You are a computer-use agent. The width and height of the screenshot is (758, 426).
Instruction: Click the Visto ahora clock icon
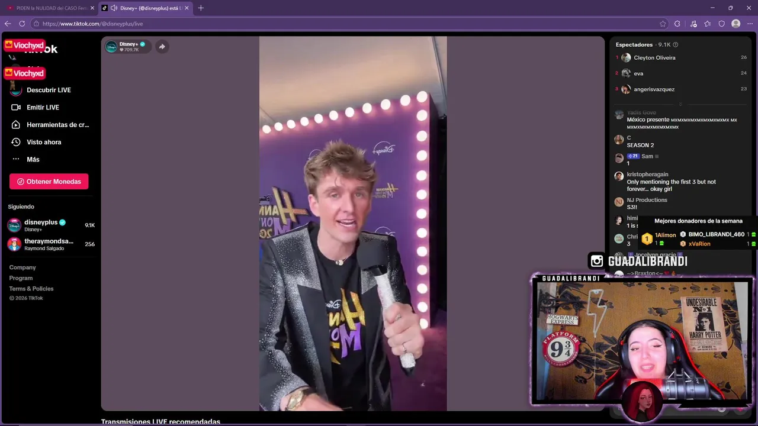(16, 142)
